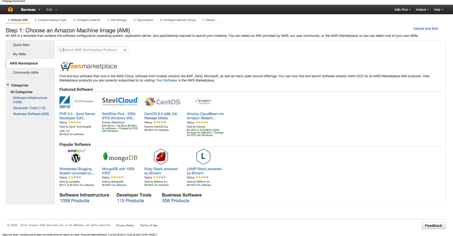Click the Ruby Stack gem icon

click(x=161, y=157)
